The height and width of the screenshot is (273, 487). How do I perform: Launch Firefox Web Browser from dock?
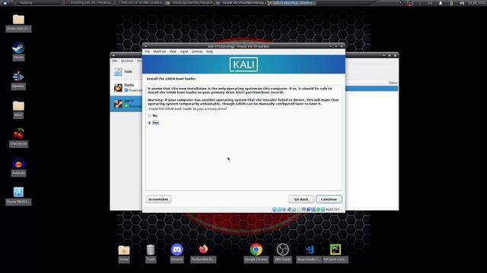tap(203, 253)
